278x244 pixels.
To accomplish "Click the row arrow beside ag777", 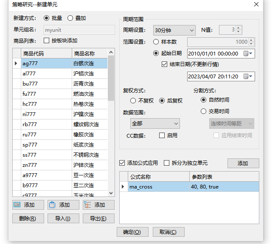I will 16,64.
